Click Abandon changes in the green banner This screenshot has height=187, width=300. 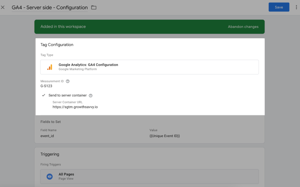243,27
